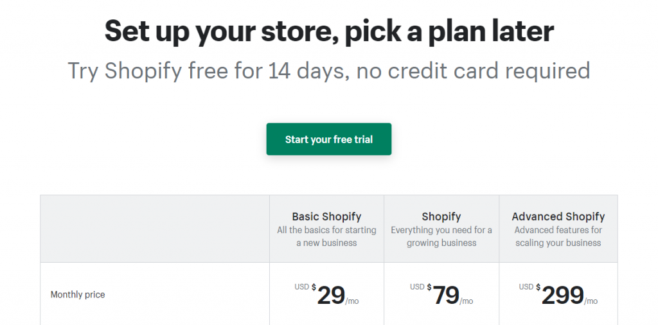Image resolution: width=658 pixels, height=325 pixels.
Task: Click the $299 monthly price figure
Action: tap(562, 295)
